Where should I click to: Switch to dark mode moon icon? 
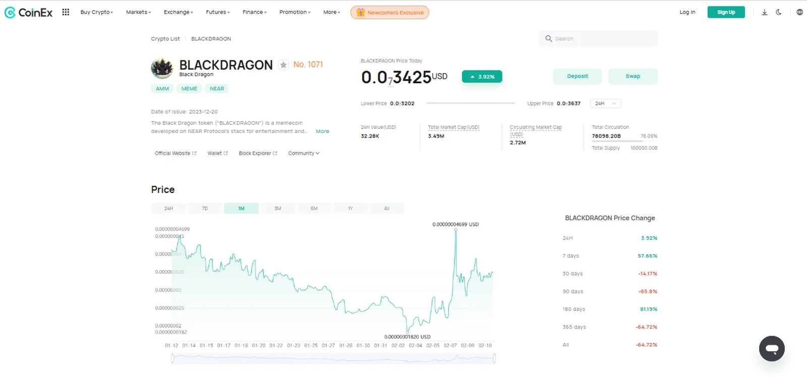tap(779, 12)
